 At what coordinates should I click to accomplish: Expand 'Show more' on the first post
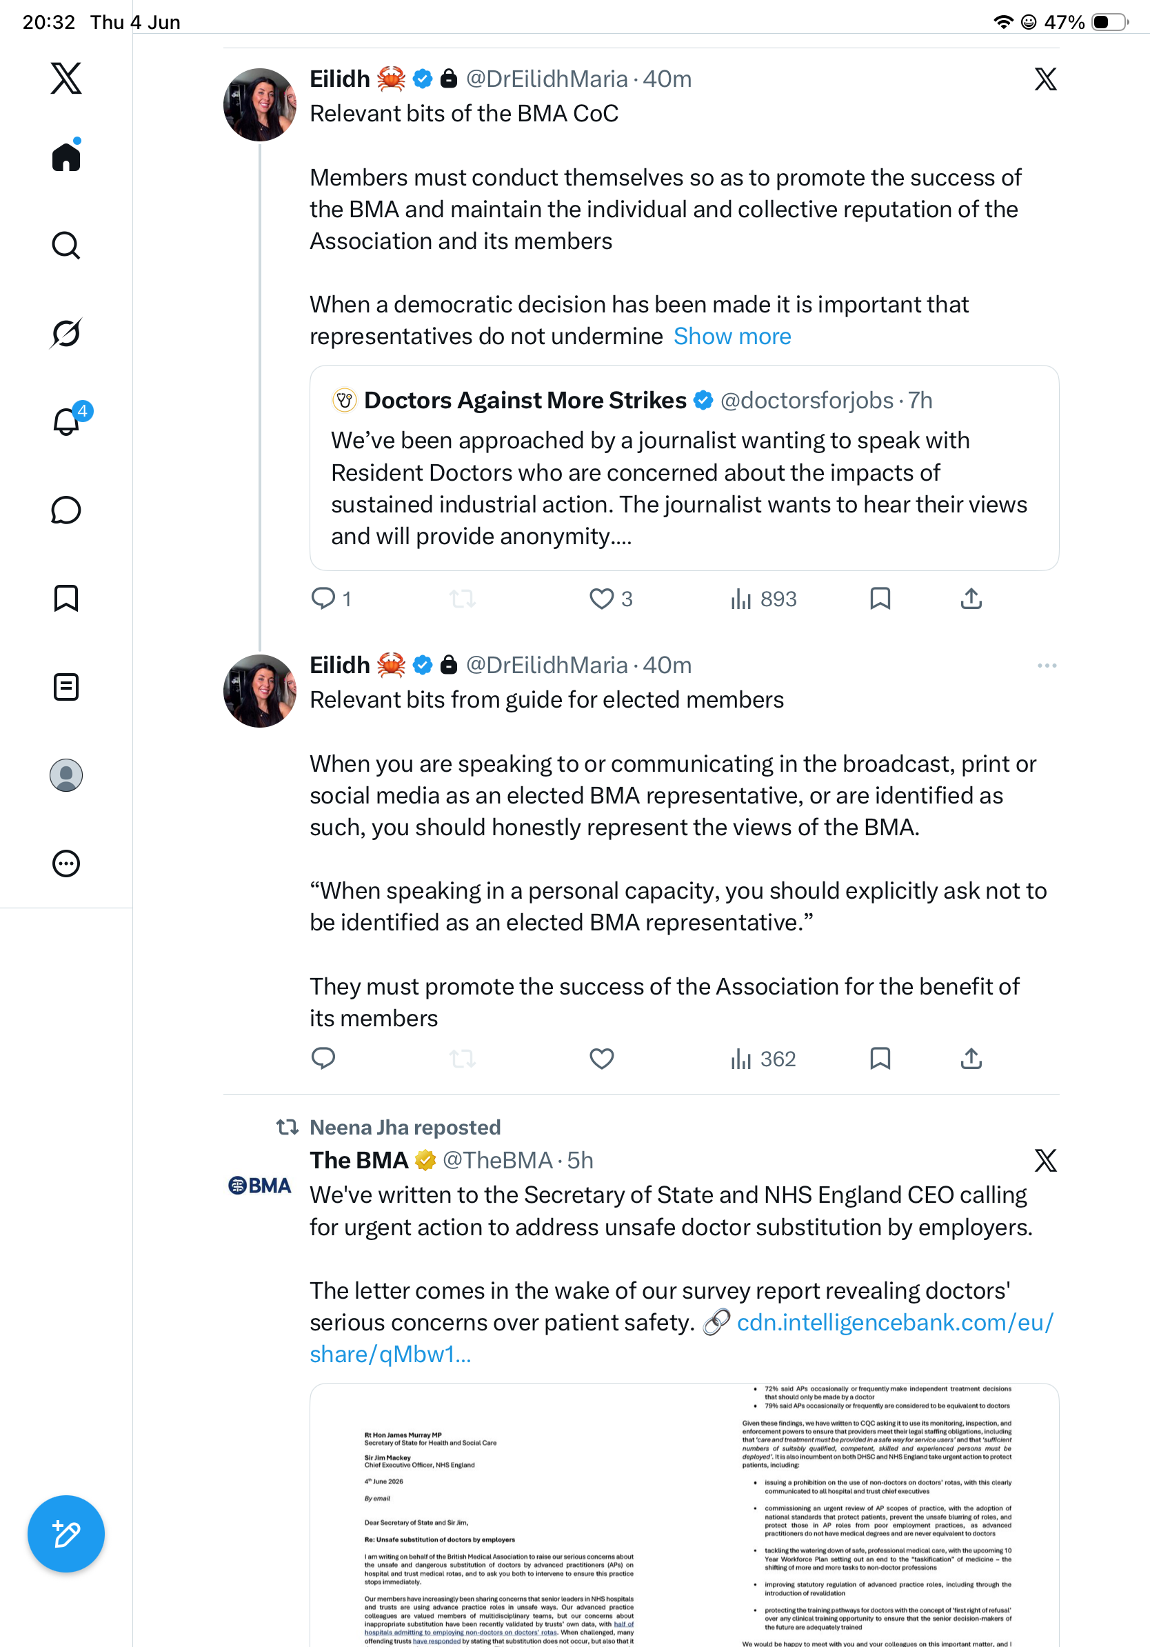point(732,337)
